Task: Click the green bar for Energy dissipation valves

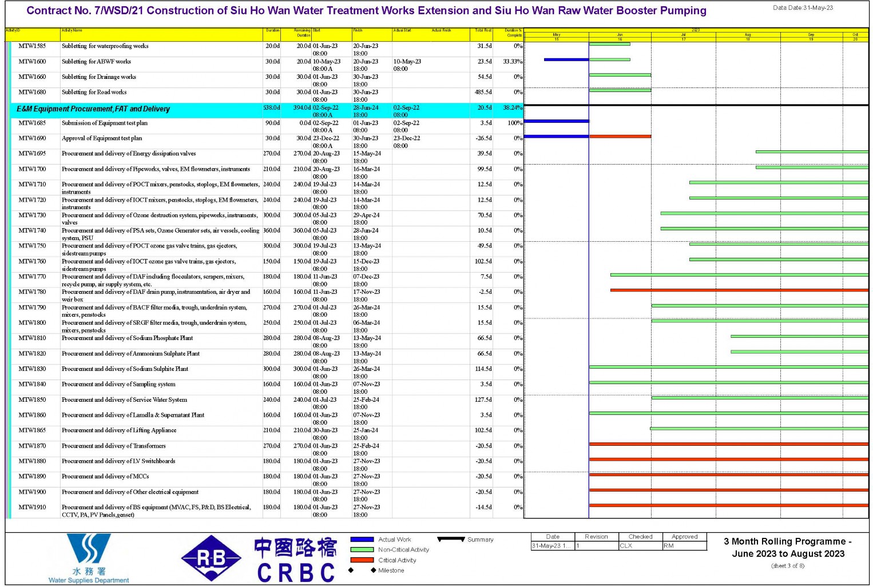Action: (812, 152)
